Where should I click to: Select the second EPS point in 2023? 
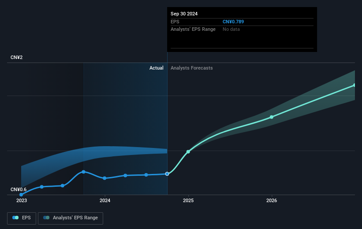tap(42, 187)
